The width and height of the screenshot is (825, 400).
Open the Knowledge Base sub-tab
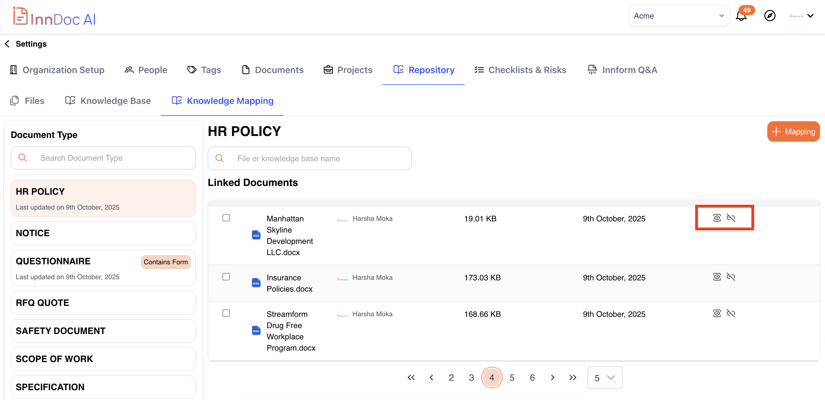[108, 101]
